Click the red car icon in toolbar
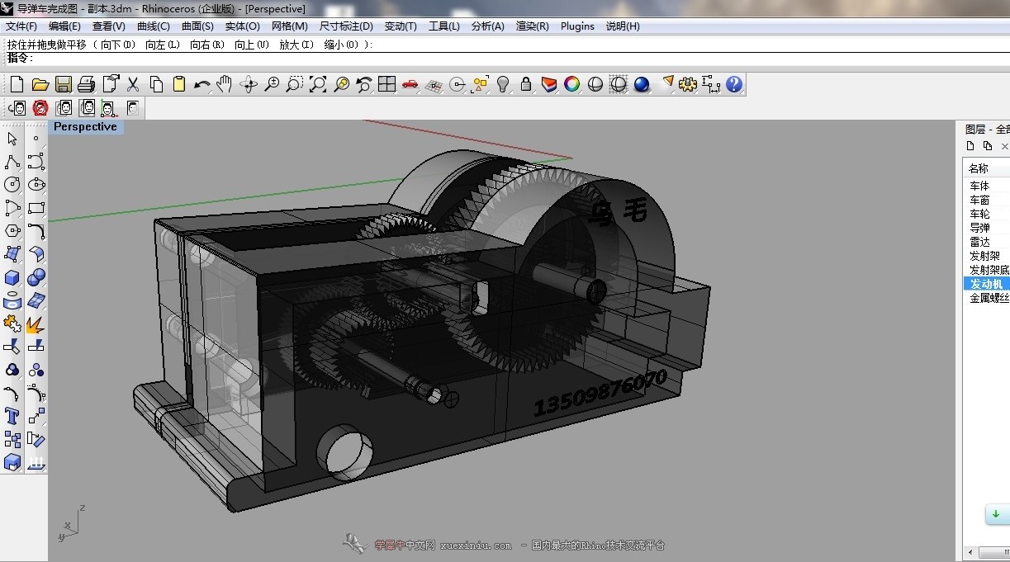 click(410, 84)
